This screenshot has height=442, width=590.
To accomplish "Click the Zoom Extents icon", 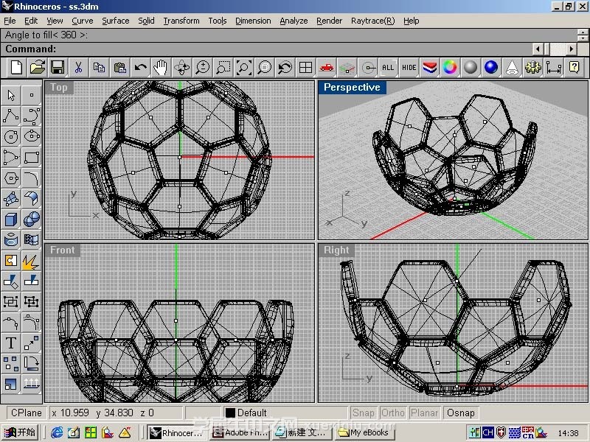I will click(244, 68).
